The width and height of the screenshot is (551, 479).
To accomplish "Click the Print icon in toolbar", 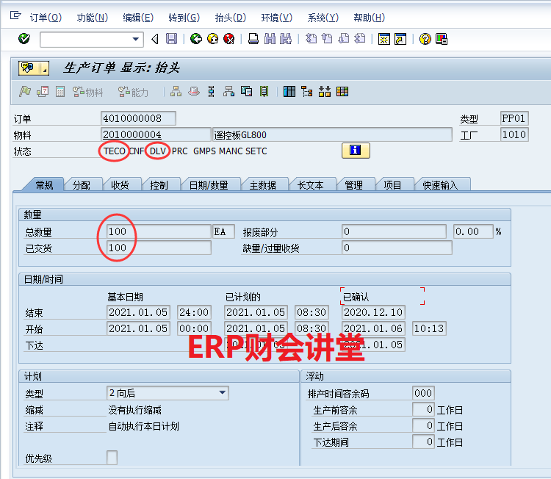I will coord(253,39).
